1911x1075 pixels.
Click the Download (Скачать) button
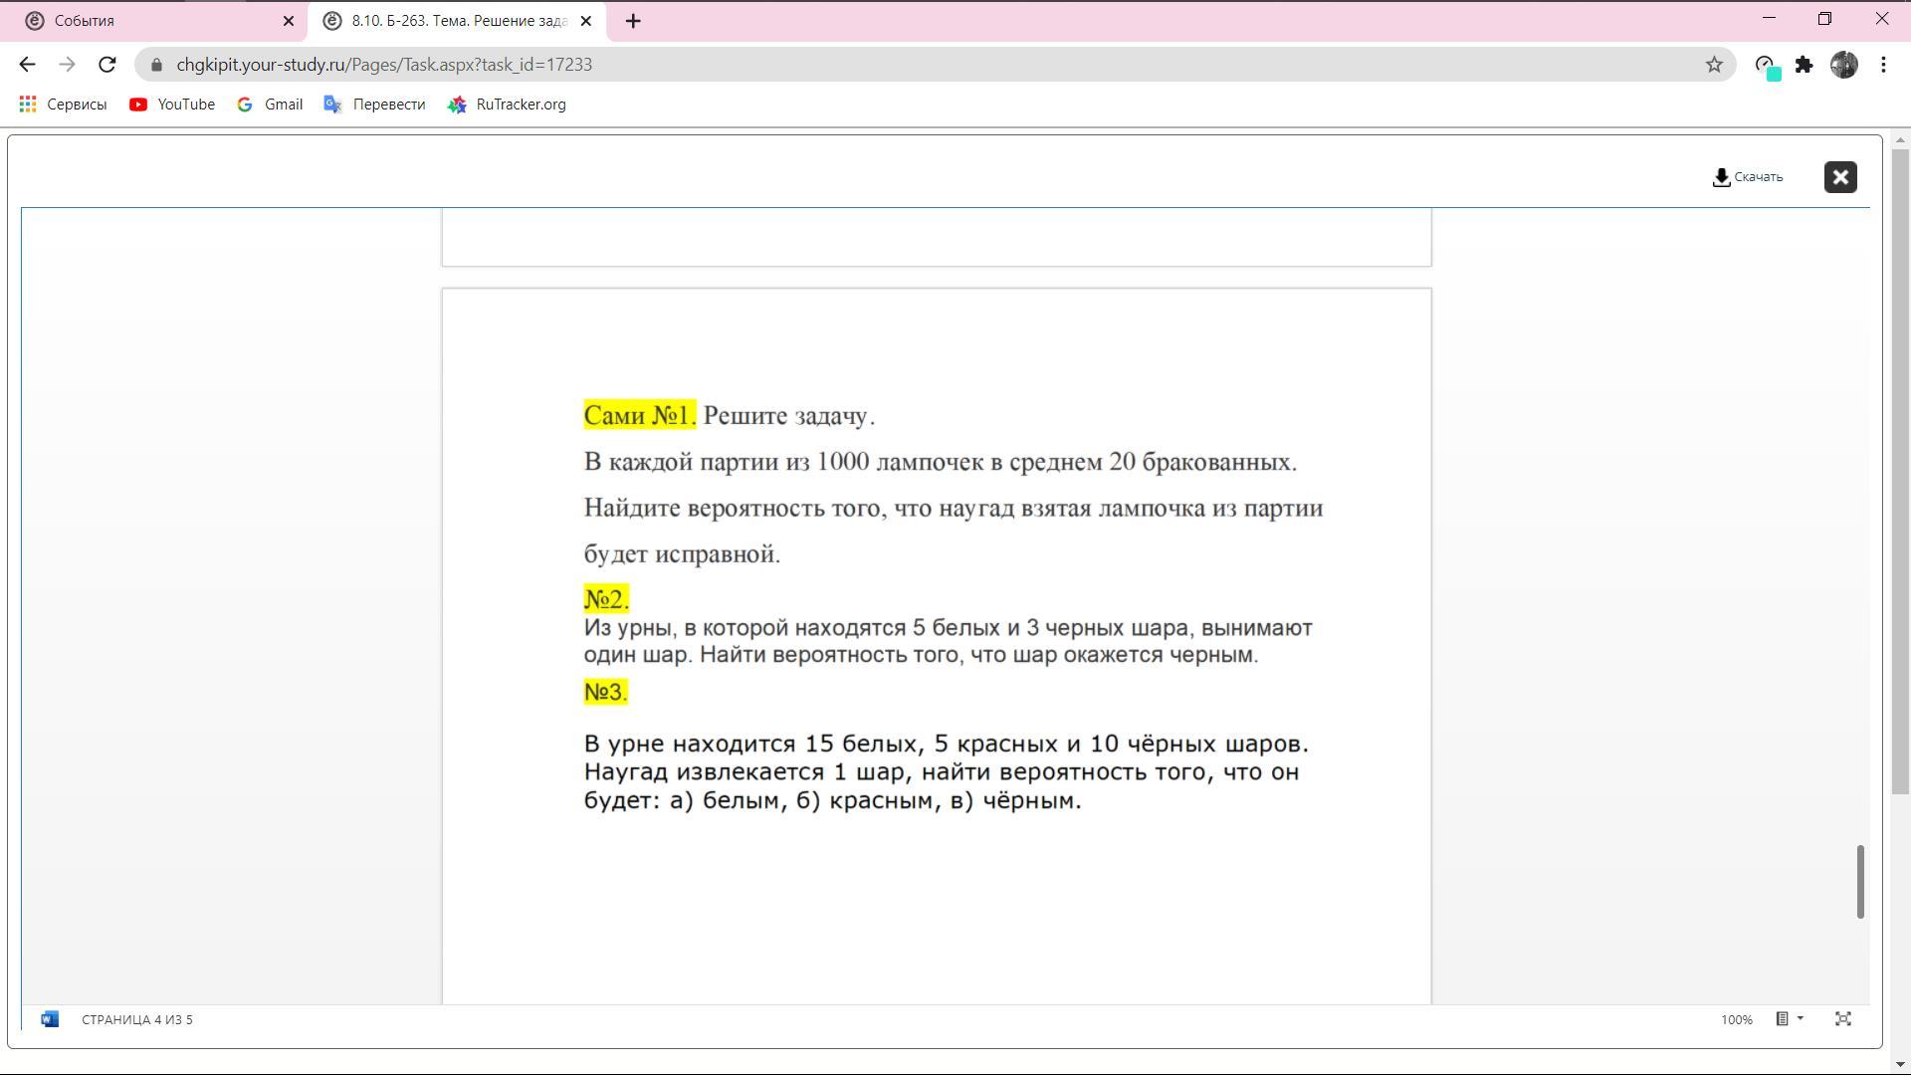click(x=1747, y=177)
